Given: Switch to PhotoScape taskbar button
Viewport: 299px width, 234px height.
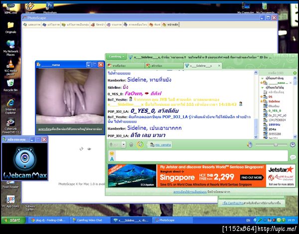Looking at the screenshot, I should click(171, 220).
